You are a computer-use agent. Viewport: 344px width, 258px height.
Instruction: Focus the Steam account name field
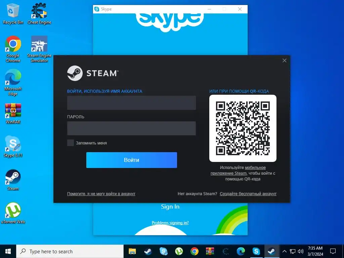click(131, 103)
